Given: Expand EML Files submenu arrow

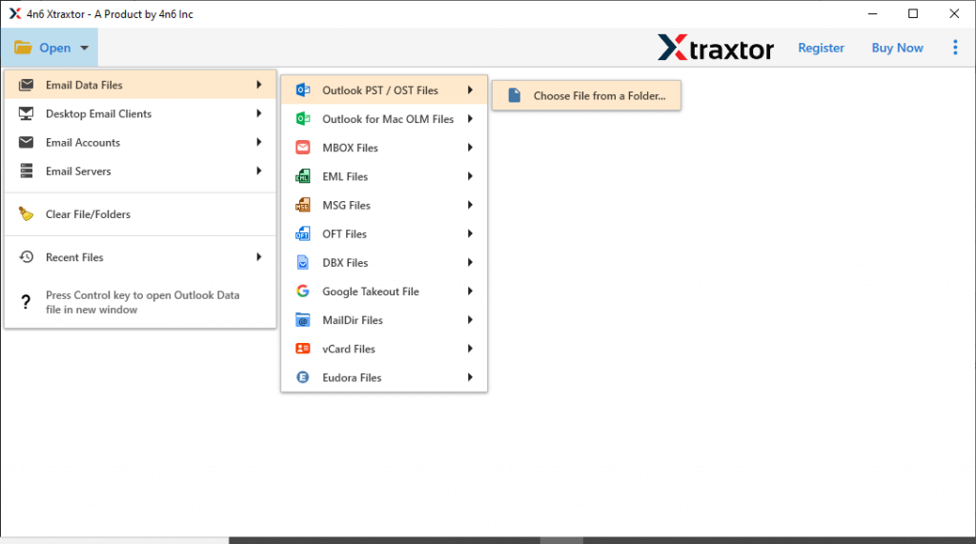Looking at the screenshot, I should [x=470, y=176].
